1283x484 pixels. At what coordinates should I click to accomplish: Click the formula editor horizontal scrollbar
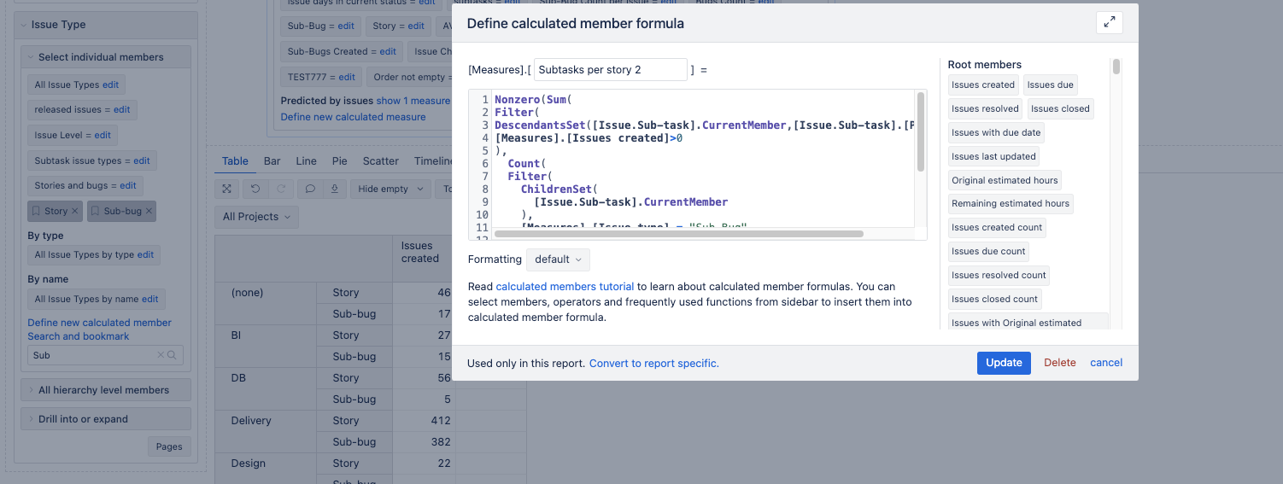coord(679,233)
